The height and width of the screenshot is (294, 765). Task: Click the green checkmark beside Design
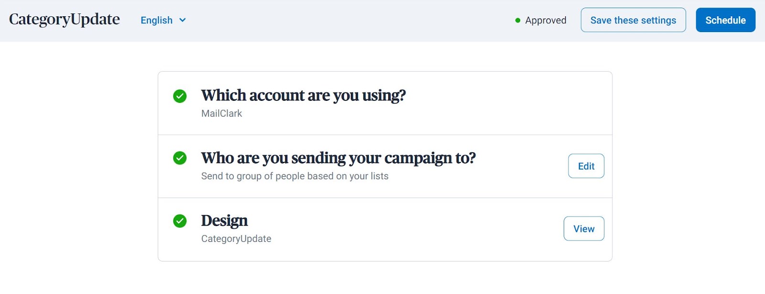click(180, 221)
